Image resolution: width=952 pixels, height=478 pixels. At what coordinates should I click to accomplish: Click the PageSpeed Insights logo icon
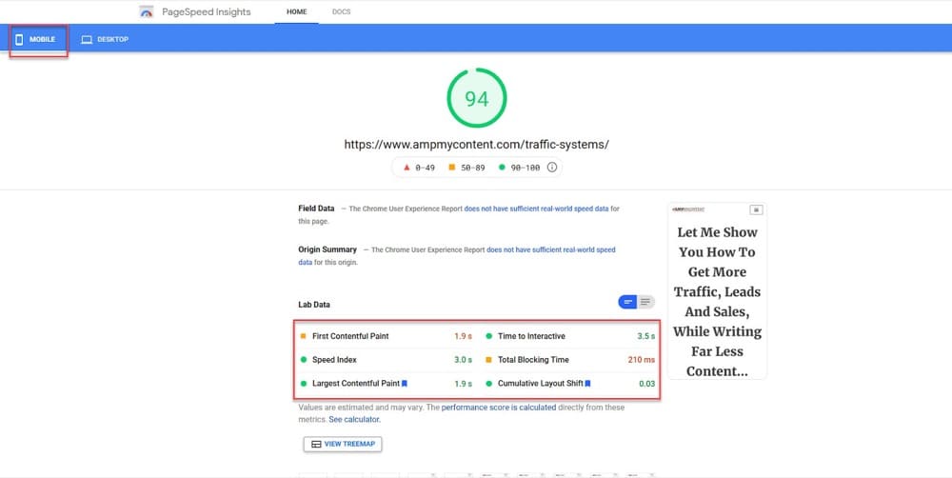(146, 12)
